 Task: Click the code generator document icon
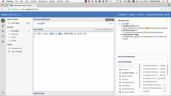pyautogui.click(x=9, y=48)
